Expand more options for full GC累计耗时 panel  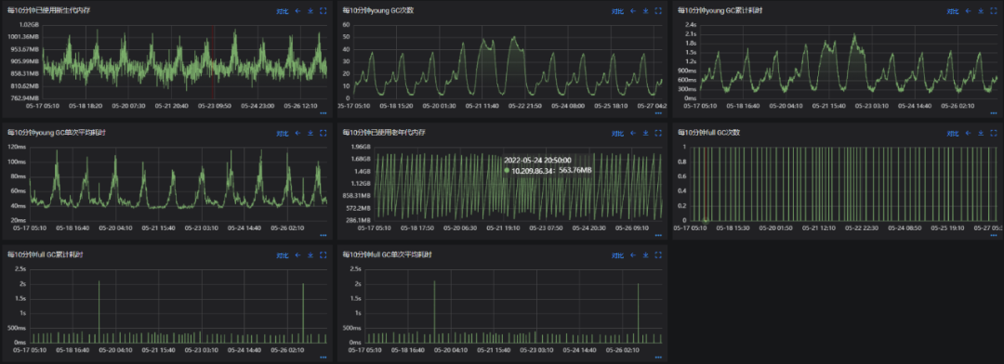324,357
